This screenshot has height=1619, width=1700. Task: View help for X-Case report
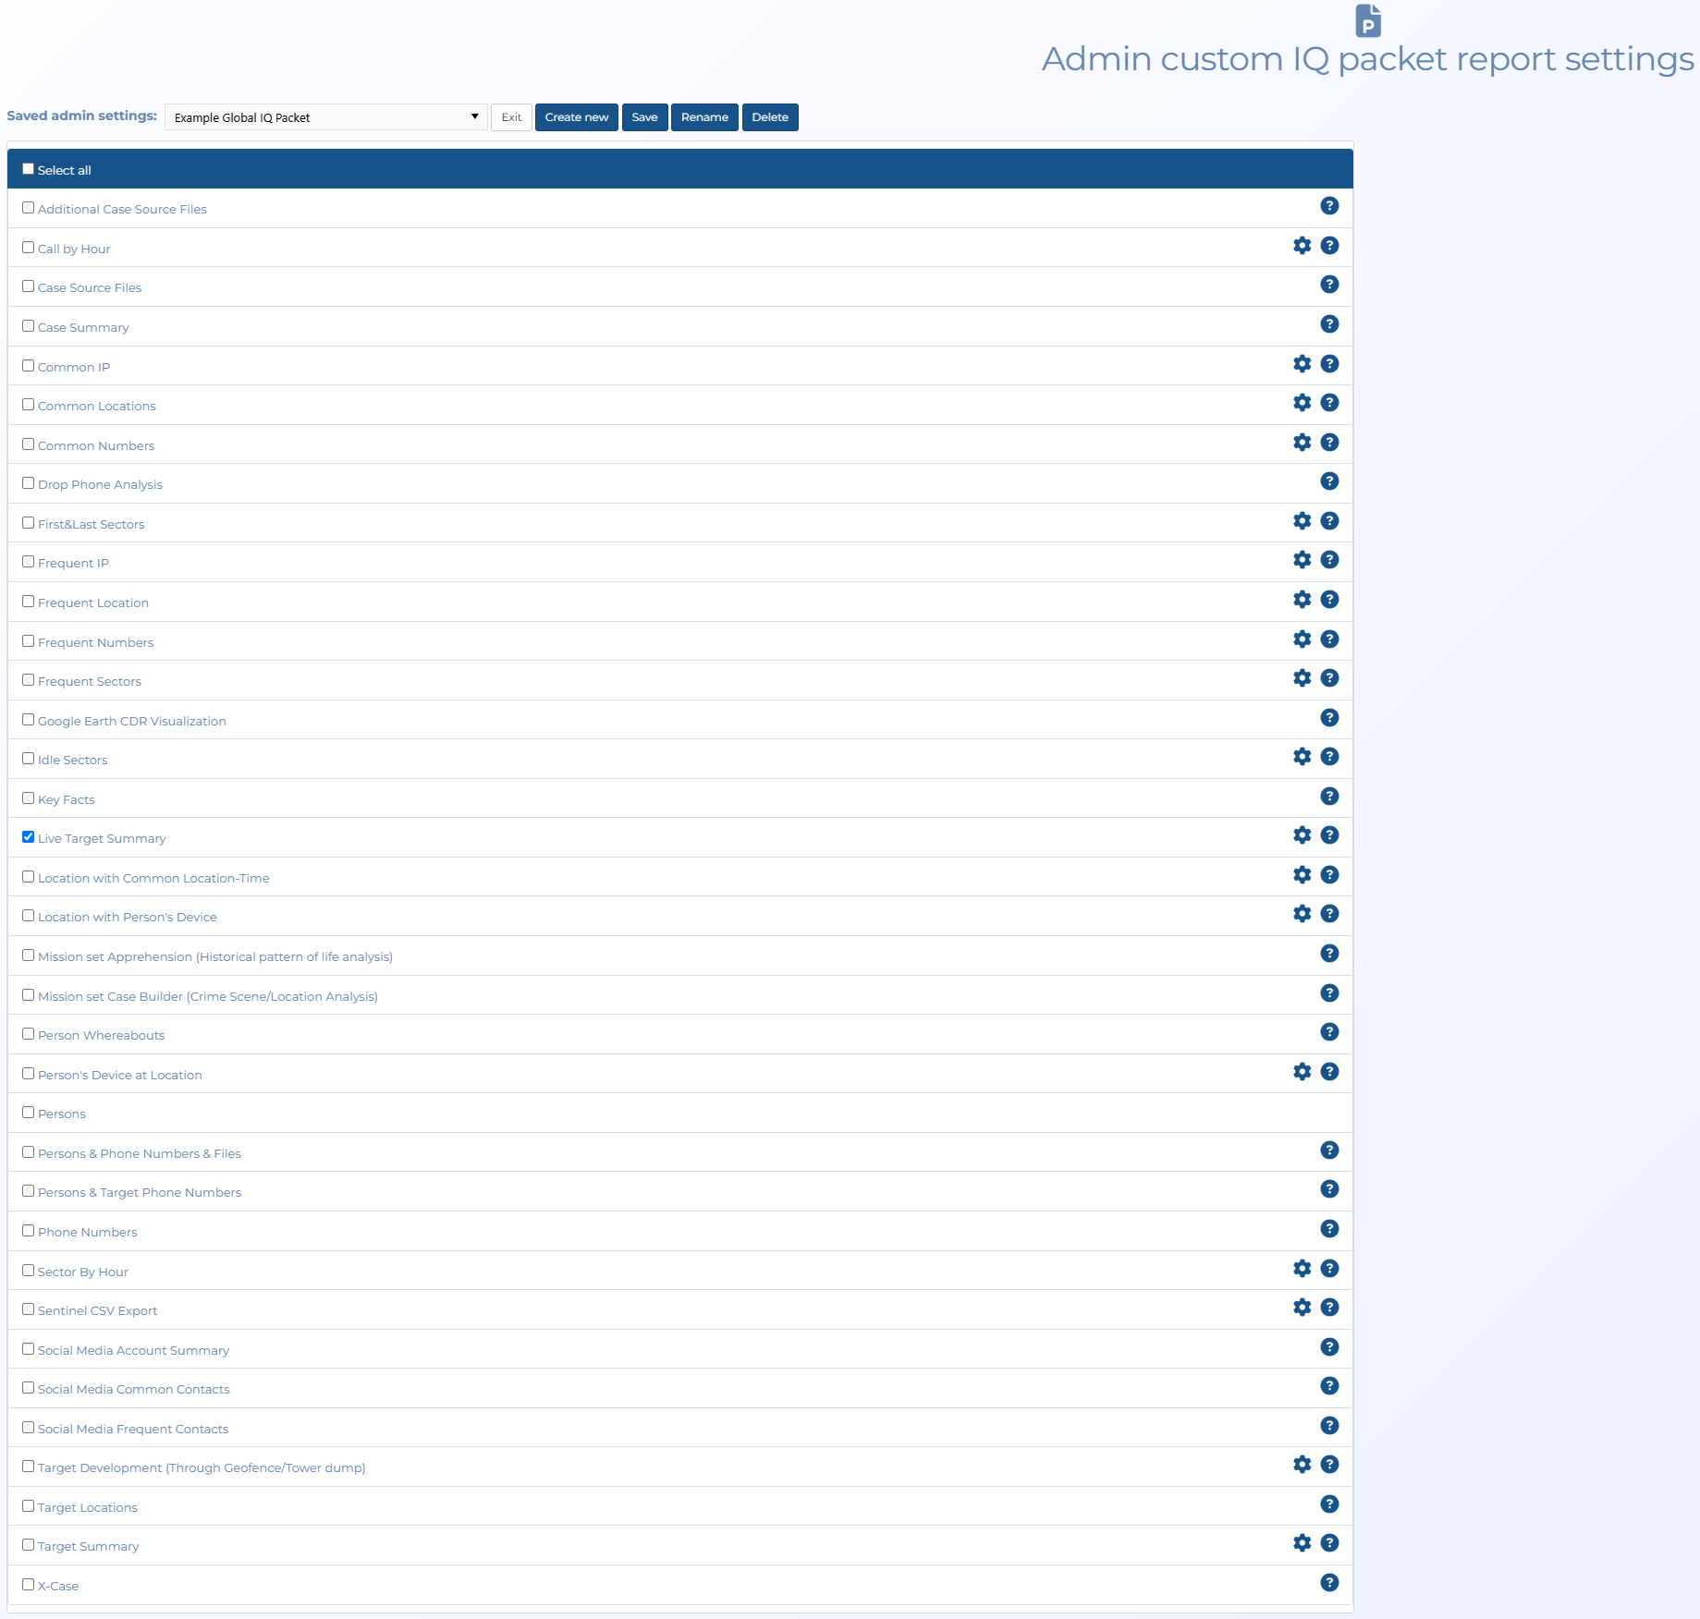point(1329,1583)
